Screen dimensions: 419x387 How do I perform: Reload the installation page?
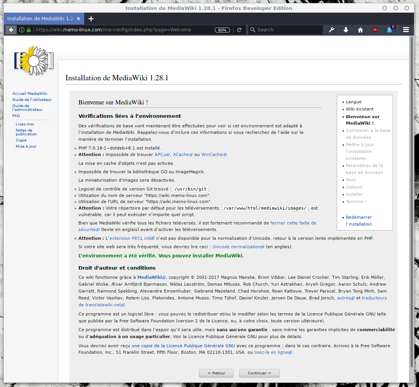coord(238,29)
